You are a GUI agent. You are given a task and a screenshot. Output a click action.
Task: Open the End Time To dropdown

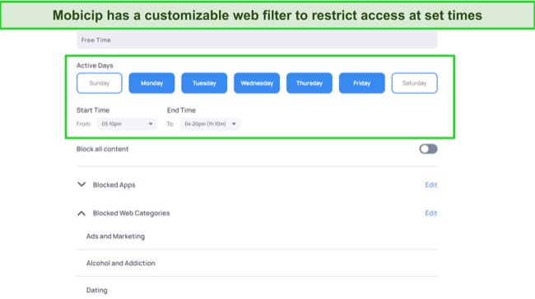click(210, 124)
